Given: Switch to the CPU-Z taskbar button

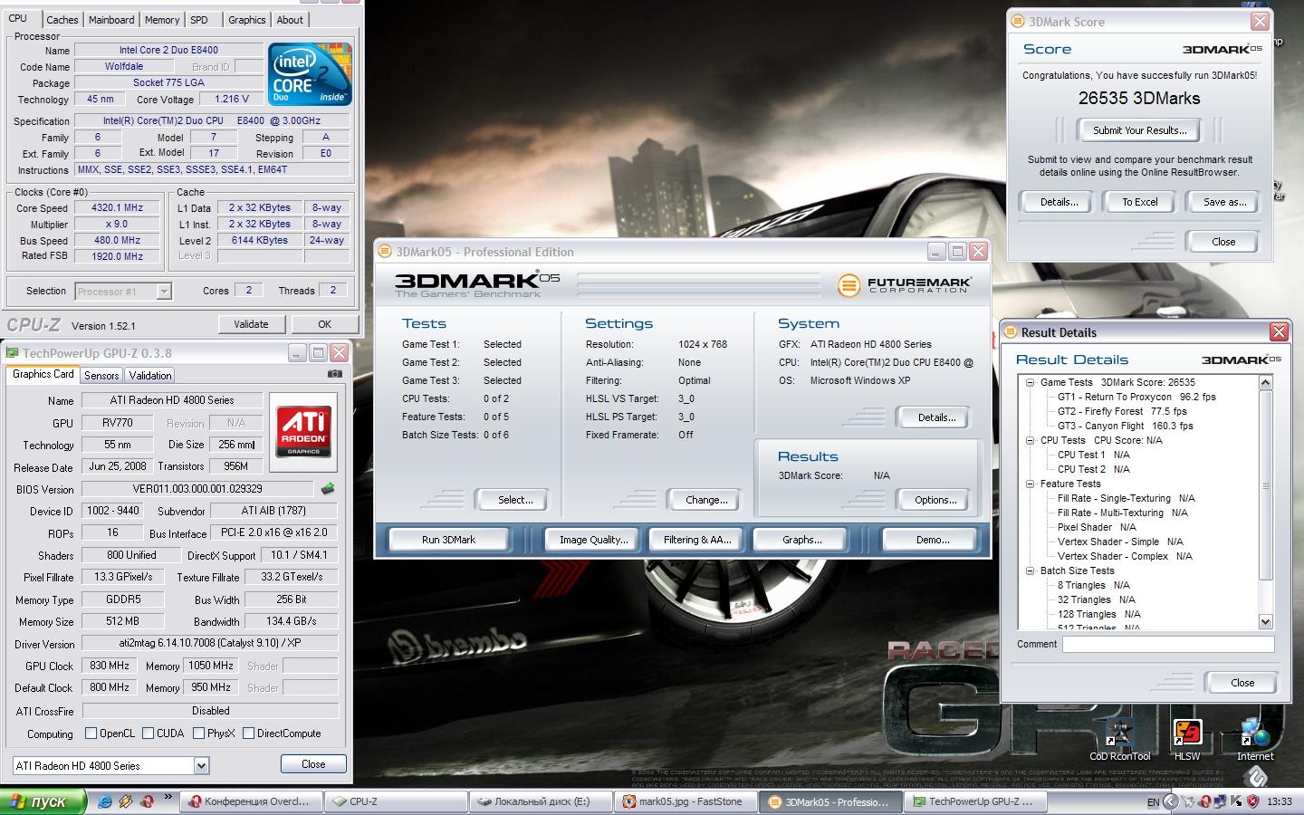Looking at the screenshot, I should pos(396,801).
